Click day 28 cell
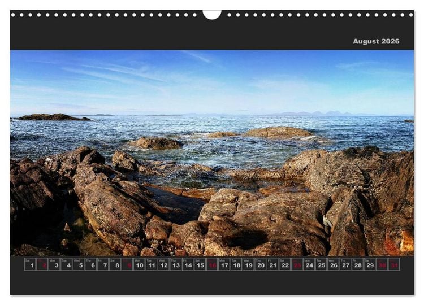This screenshot has height=305, width=424. click(x=357, y=264)
